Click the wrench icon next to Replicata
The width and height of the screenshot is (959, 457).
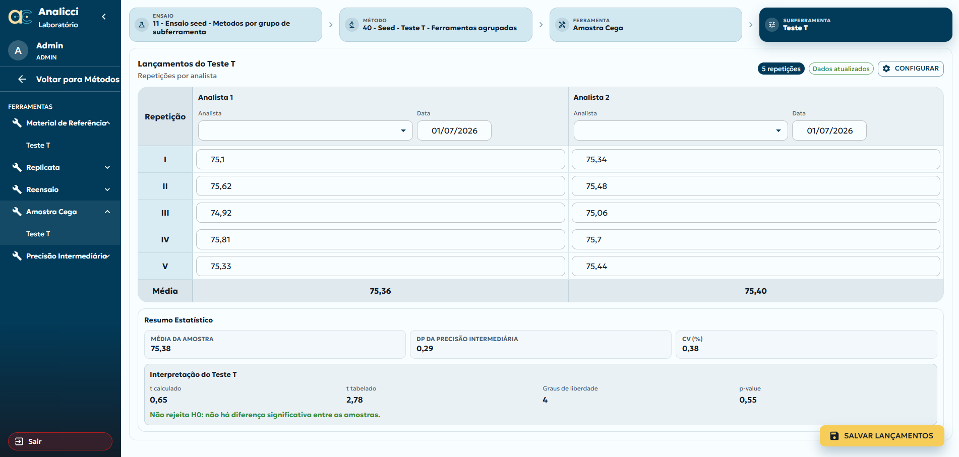coord(17,167)
